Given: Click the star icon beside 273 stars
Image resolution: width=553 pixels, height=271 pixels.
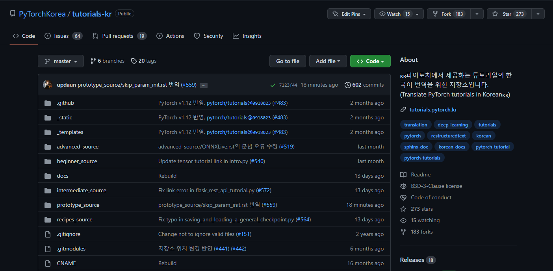Looking at the screenshot, I should [403, 209].
